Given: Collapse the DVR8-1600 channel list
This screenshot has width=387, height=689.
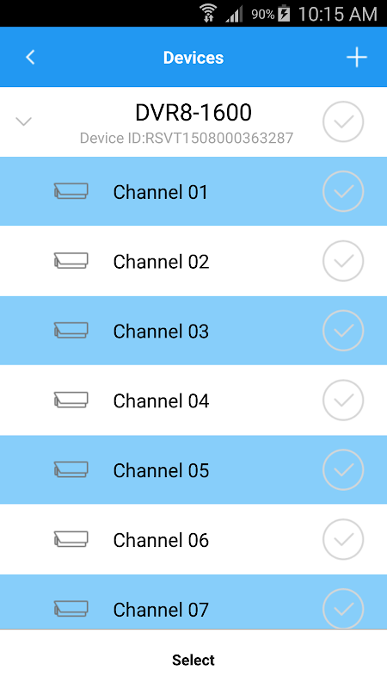Looking at the screenshot, I should [24, 121].
